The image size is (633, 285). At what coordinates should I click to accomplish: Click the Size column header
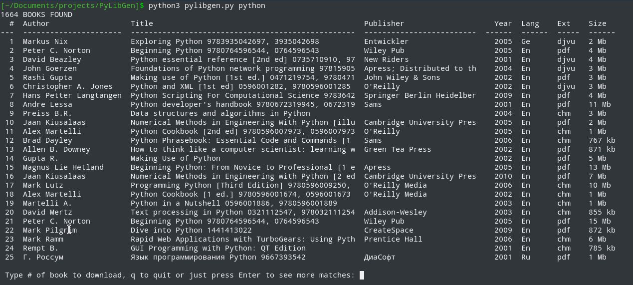click(x=597, y=23)
